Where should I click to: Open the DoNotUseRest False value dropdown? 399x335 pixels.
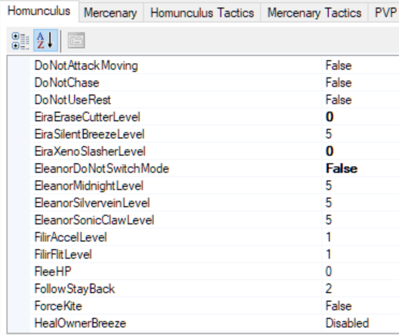point(360,99)
